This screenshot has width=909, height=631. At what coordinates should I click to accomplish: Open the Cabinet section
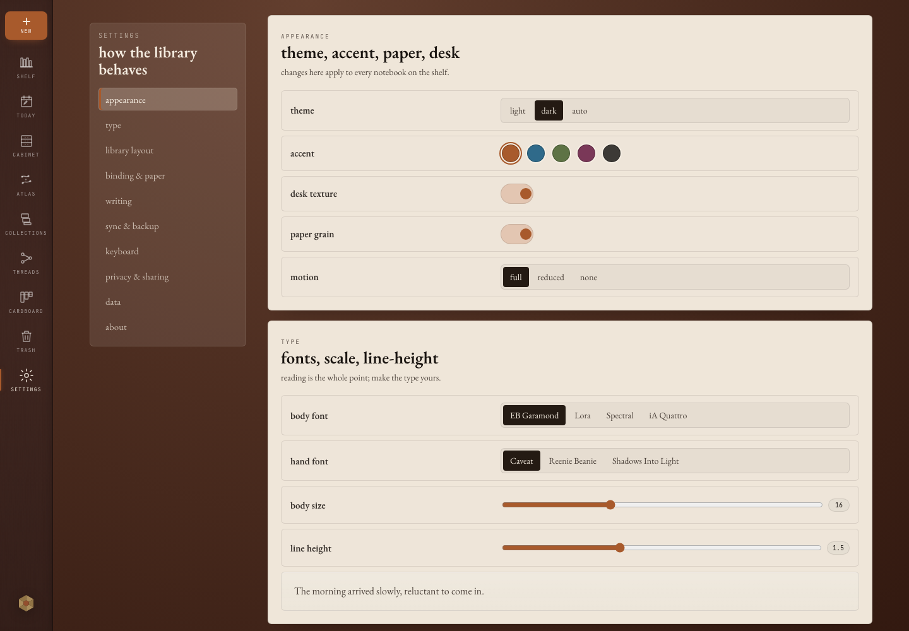26,145
